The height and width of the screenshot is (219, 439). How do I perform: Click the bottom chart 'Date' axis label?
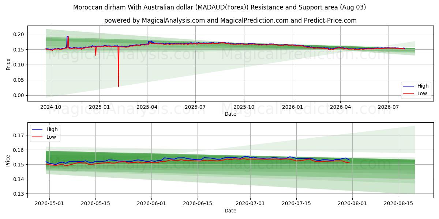pos(230,211)
